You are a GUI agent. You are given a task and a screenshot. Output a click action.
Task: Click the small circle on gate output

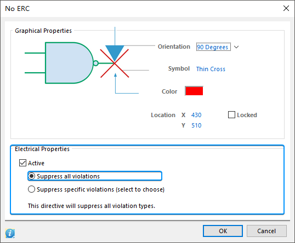pos(96,63)
